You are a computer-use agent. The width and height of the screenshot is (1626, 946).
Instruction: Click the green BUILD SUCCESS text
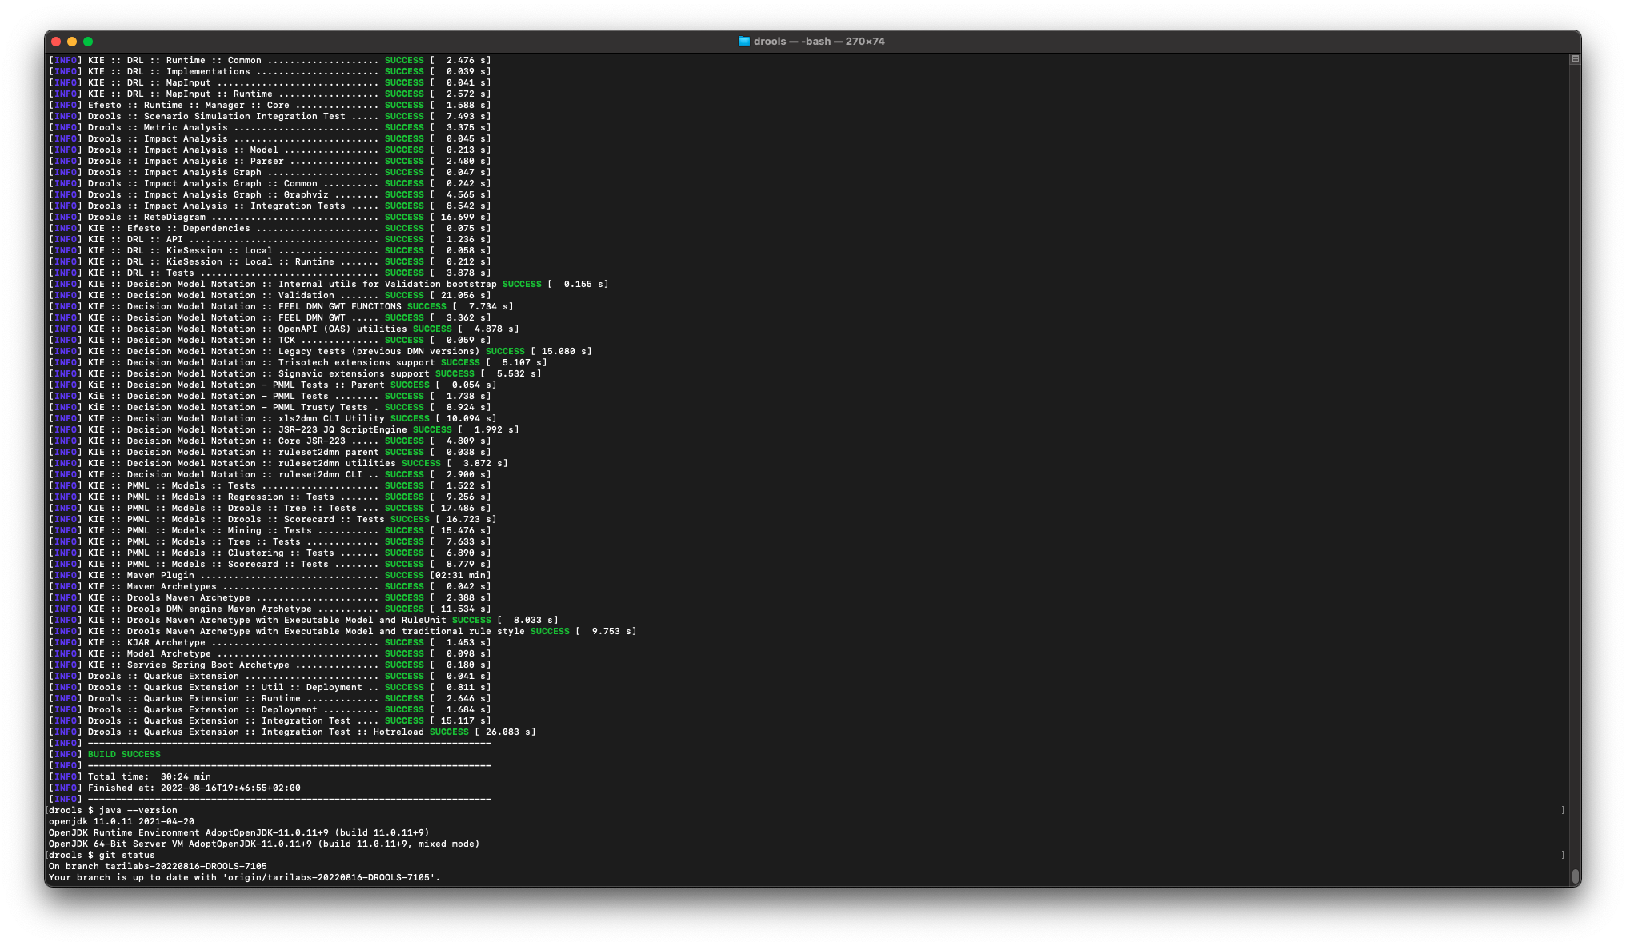coord(124,754)
